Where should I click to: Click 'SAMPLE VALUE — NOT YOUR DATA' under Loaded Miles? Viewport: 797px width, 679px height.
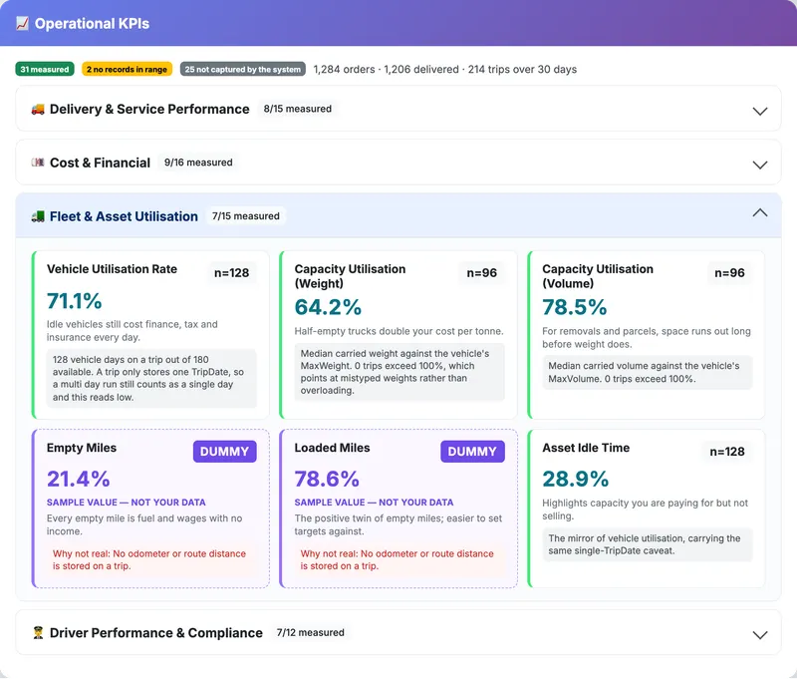tap(374, 503)
